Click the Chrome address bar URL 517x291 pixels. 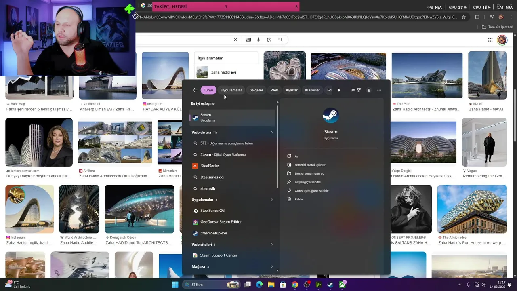point(298,17)
